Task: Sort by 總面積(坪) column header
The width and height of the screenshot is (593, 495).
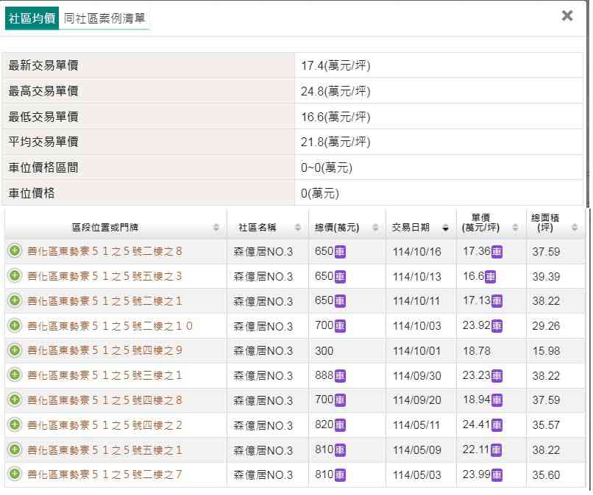Action: (x=555, y=223)
